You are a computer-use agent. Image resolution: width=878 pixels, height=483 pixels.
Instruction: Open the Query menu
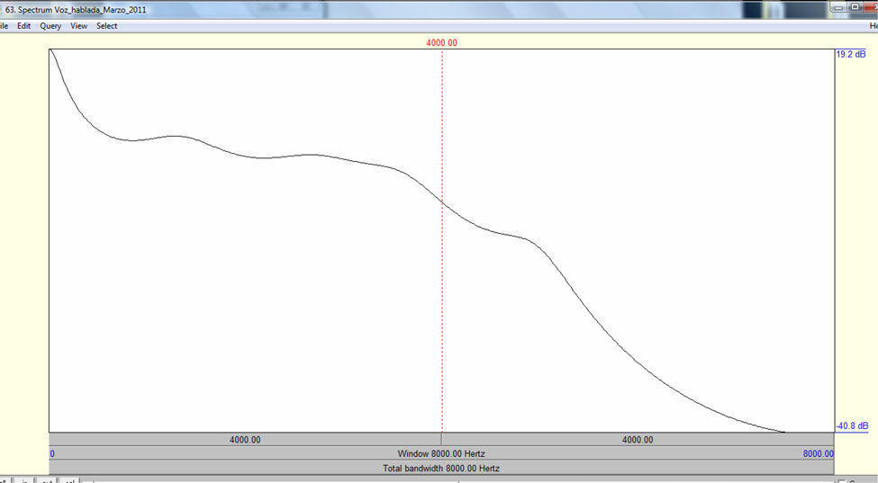(x=50, y=26)
